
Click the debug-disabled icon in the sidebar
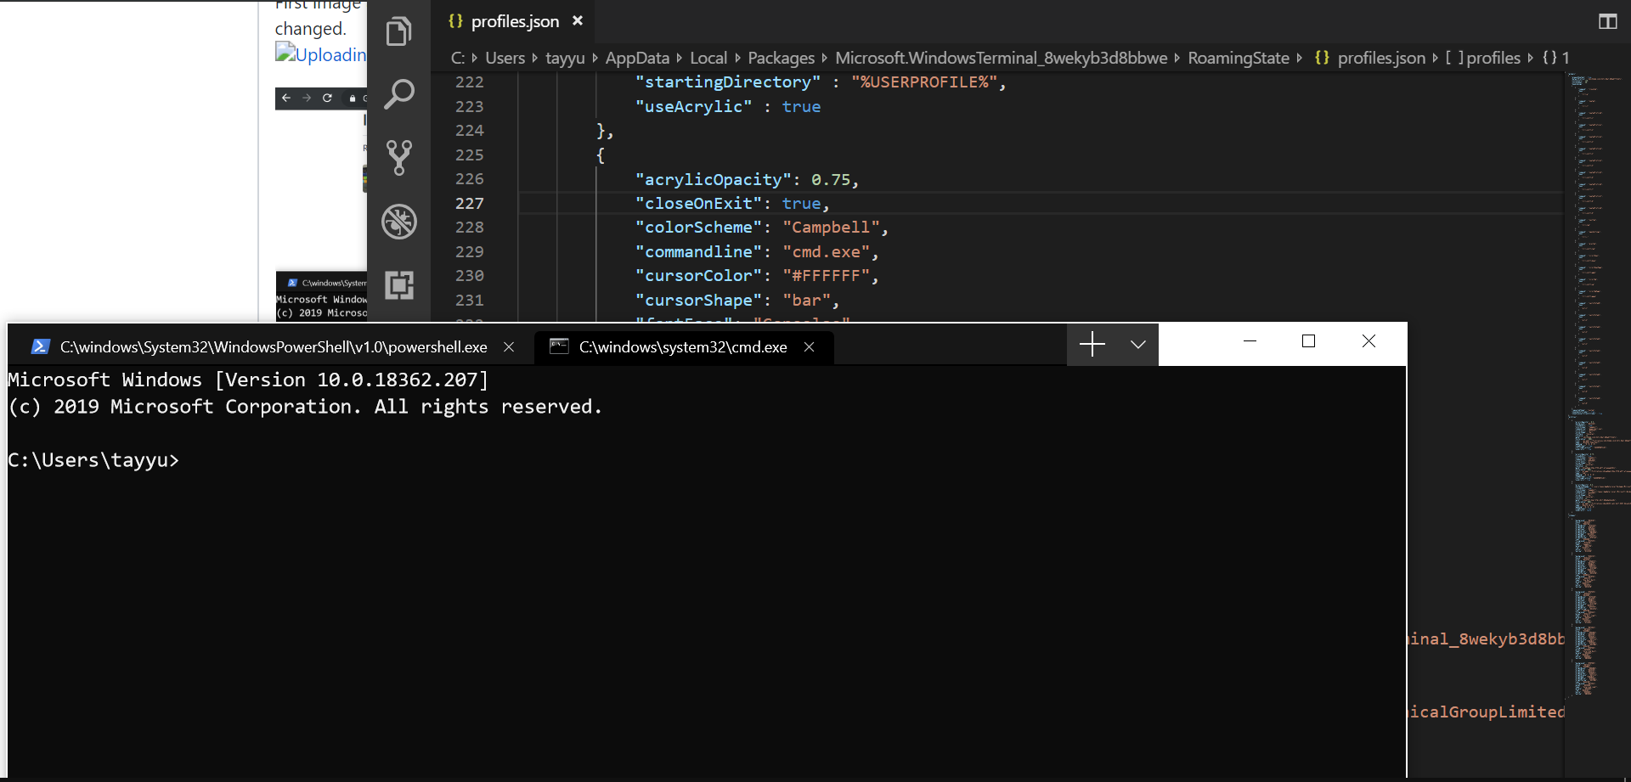click(x=399, y=221)
